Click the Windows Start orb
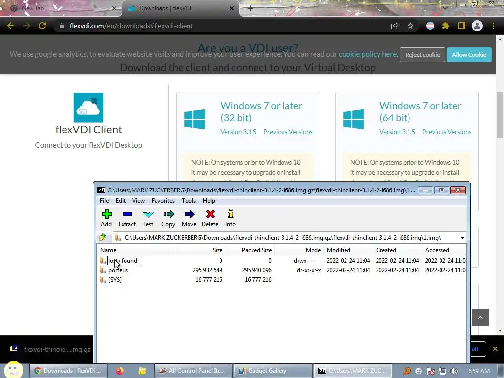 coord(14,370)
